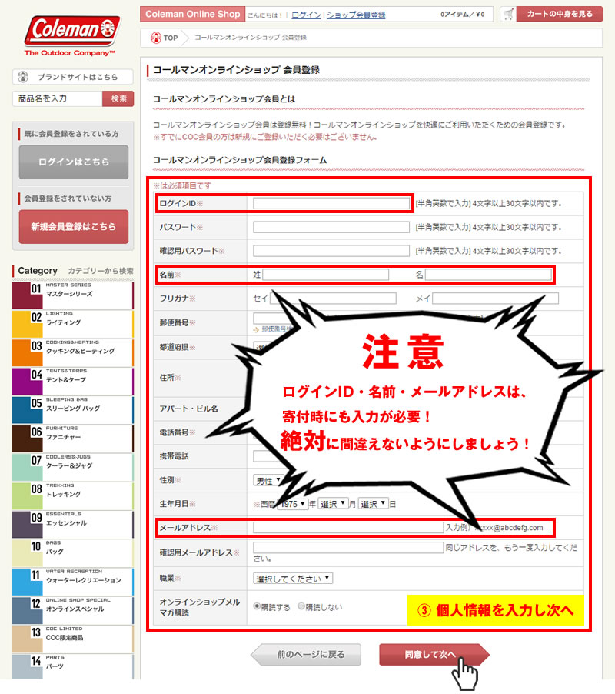Open the birth month 選択 dropdown

click(x=333, y=504)
